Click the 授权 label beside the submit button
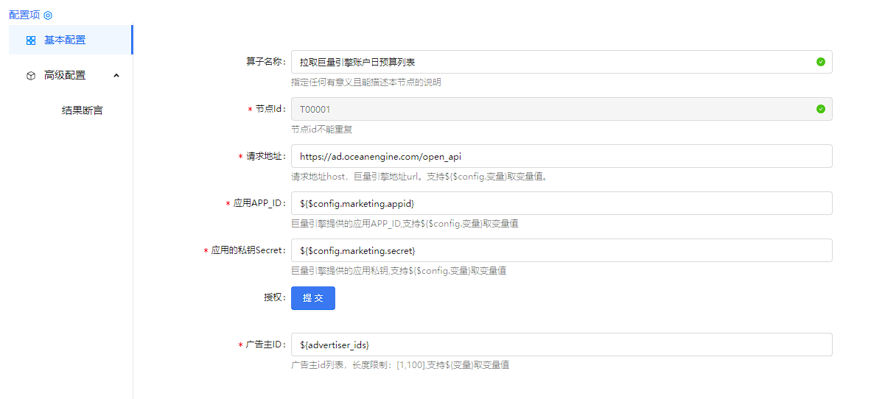 274,297
